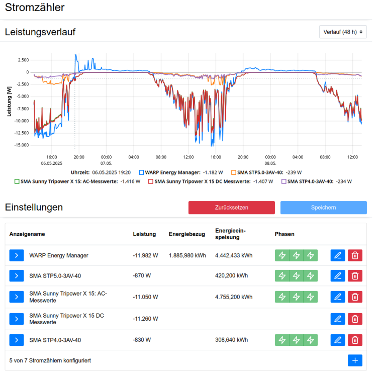
Task: Expand Sunny Tripower X 15 DC row
Action: (x=17, y=319)
